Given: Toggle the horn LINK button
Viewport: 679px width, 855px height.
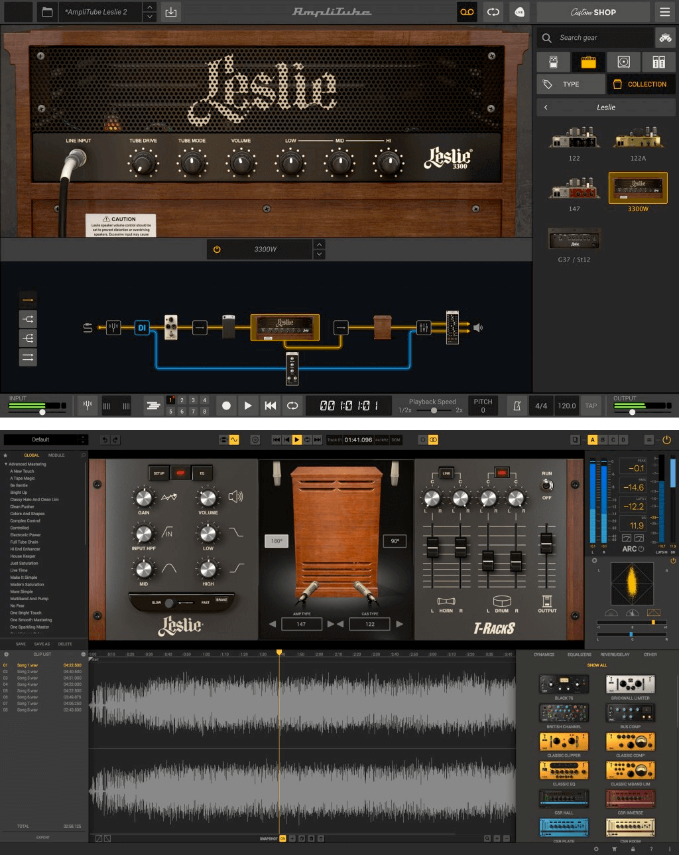Looking at the screenshot, I should 445,473.
